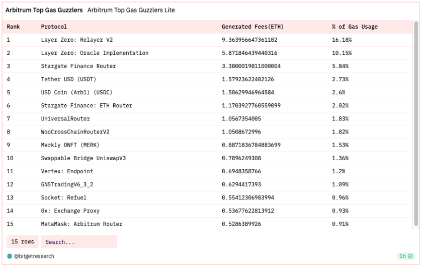The image size is (422, 268).
Task: Select the MetaMask: Arbitrum Router row
Action: pyautogui.click(x=207, y=224)
